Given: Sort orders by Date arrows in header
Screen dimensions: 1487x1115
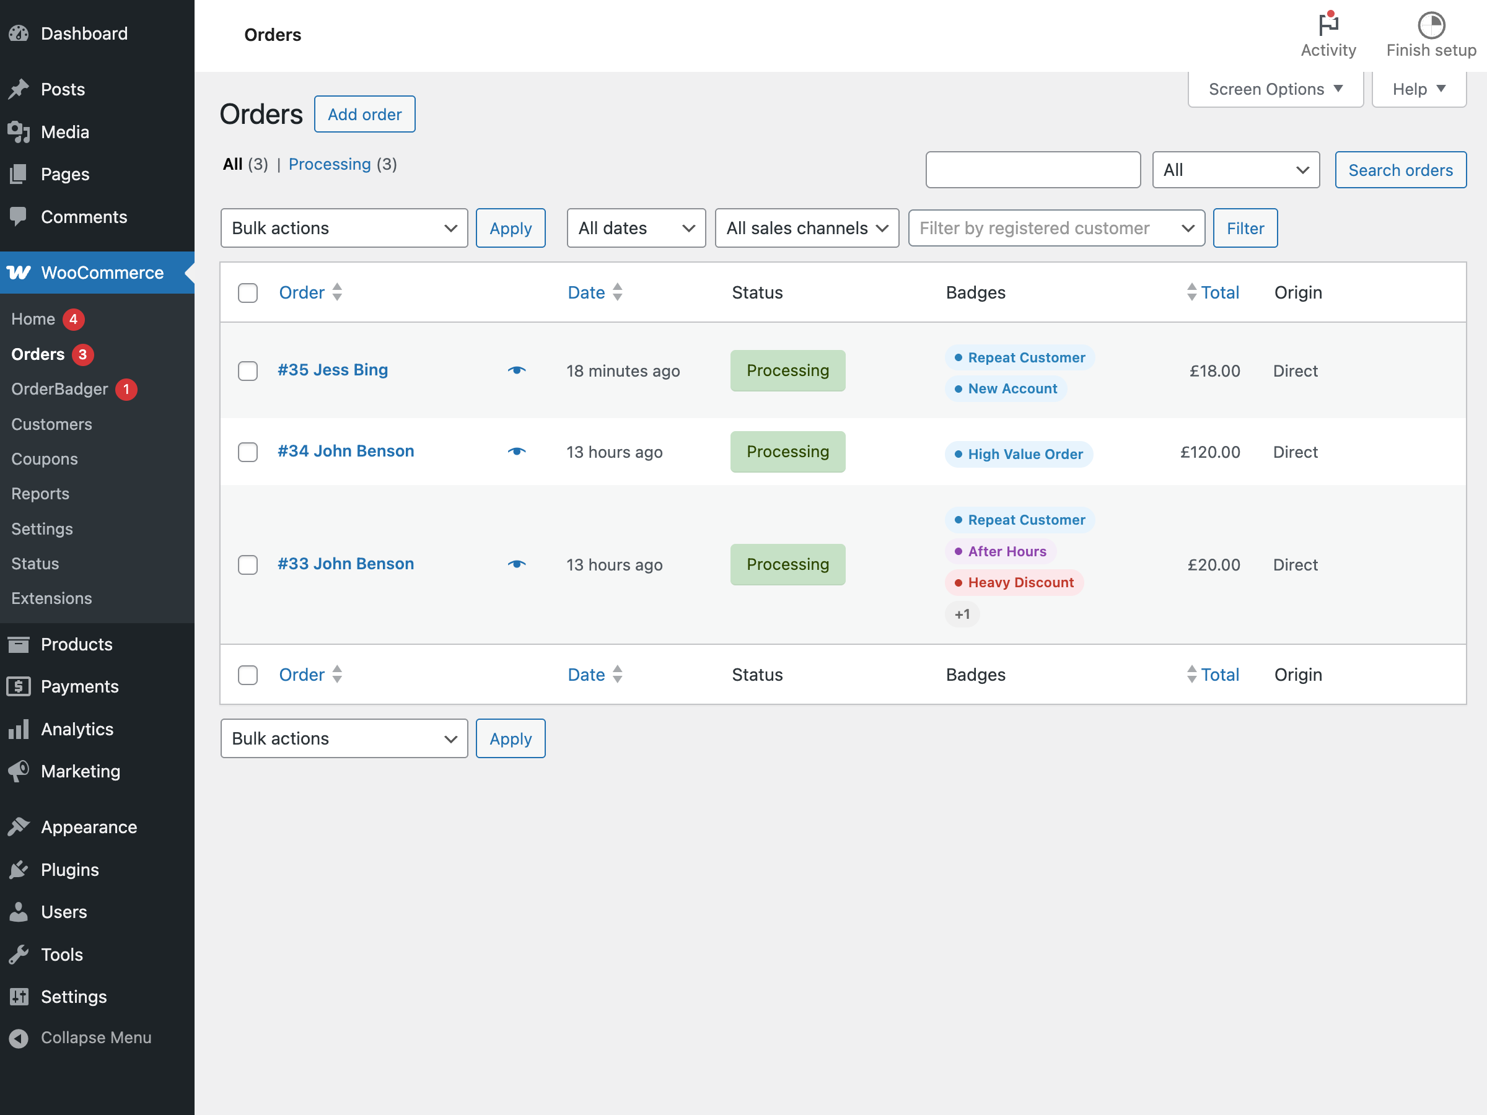Looking at the screenshot, I should click(617, 292).
